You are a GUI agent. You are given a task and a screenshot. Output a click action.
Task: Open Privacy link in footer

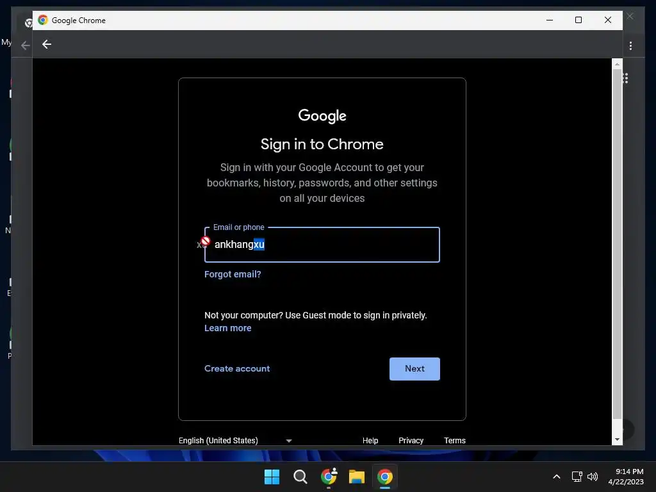(x=411, y=441)
